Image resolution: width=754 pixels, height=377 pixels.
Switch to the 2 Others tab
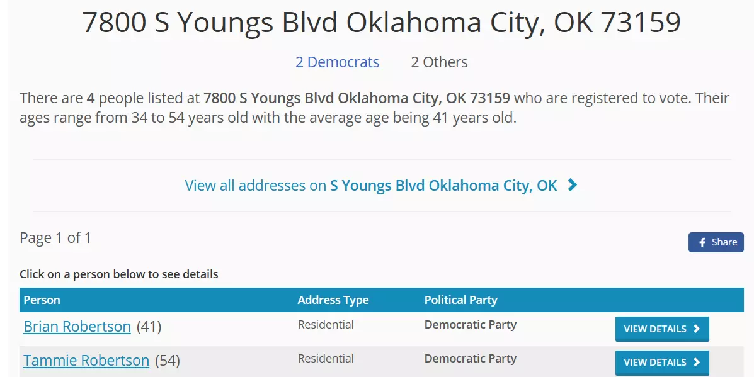(439, 62)
